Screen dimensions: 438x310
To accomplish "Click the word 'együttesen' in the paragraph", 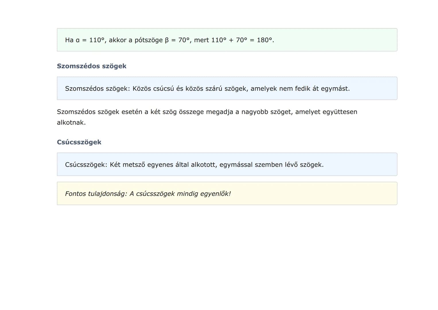I will tap(340, 112).
